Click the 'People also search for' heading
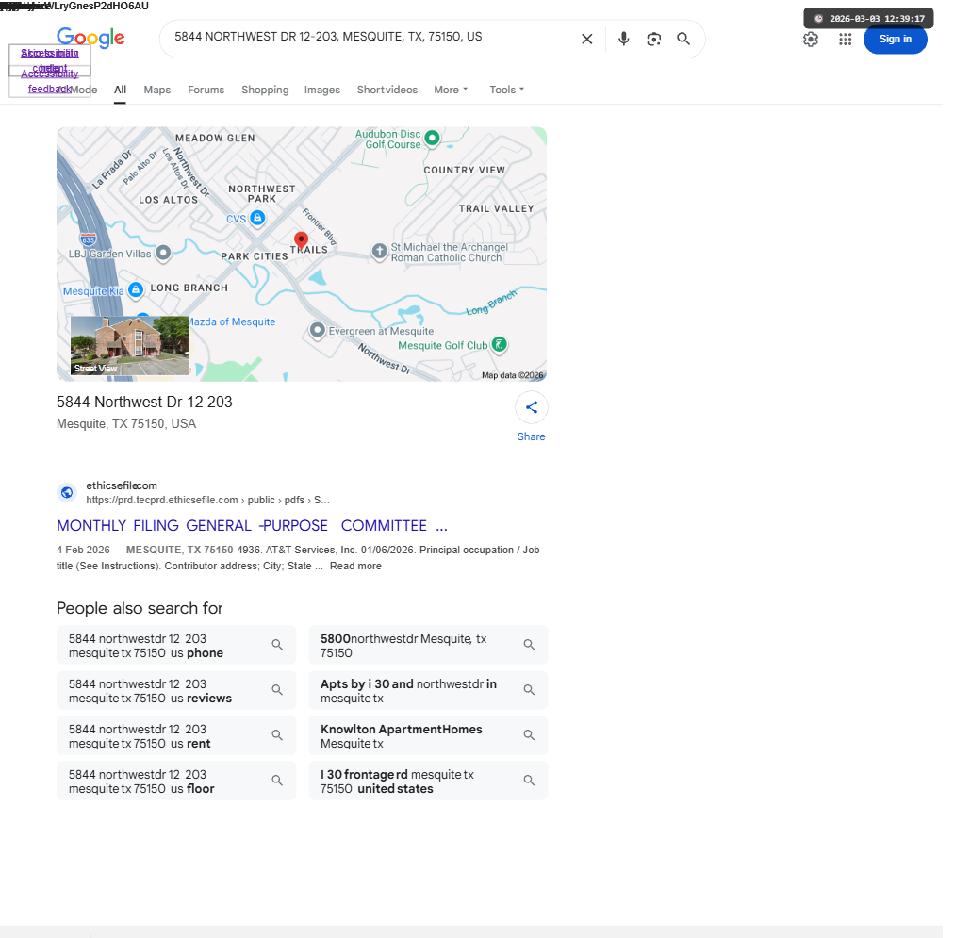The image size is (954, 938). pos(140,608)
